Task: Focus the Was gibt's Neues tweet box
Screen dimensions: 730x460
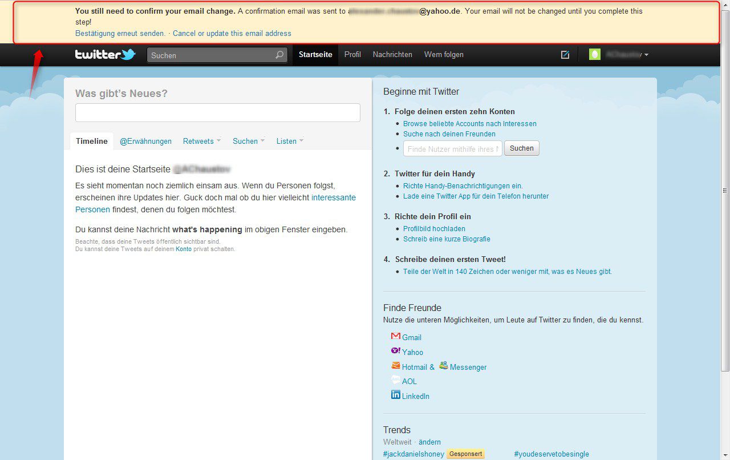Action: [x=218, y=112]
